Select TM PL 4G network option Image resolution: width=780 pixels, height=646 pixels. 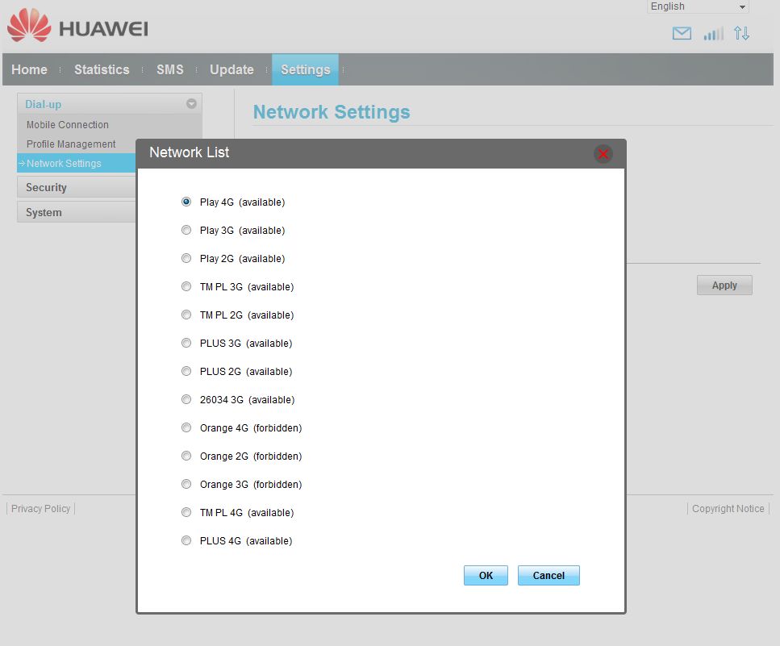tap(186, 513)
